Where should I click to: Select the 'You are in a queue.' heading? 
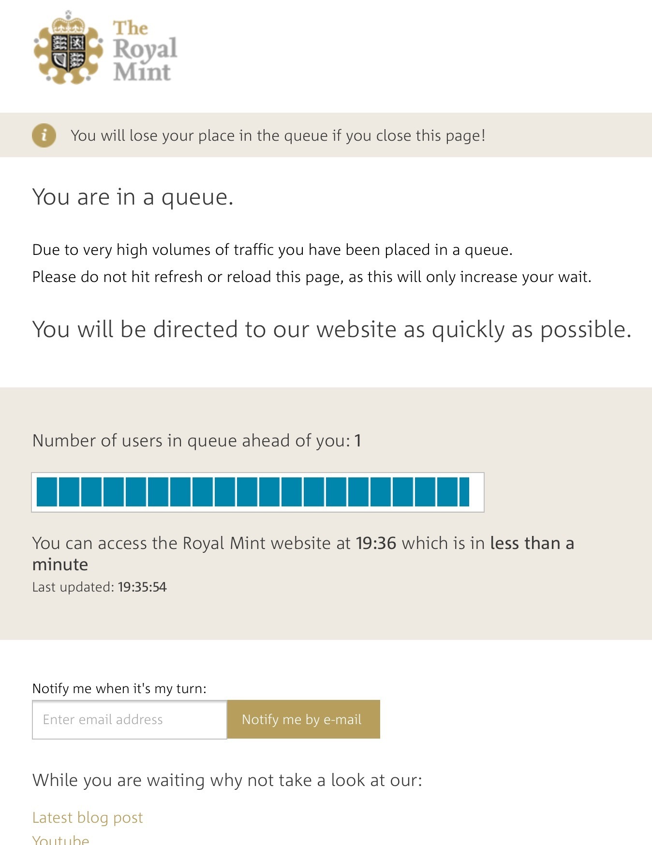click(x=133, y=197)
